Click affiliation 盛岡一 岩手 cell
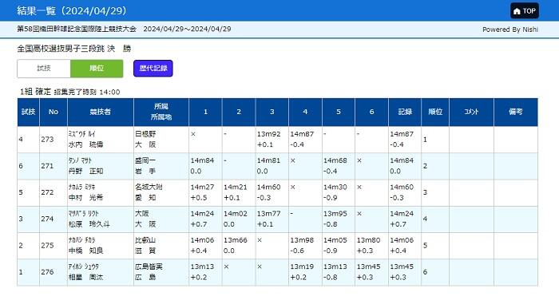This screenshot has height=304, width=559. [x=161, y=166]
